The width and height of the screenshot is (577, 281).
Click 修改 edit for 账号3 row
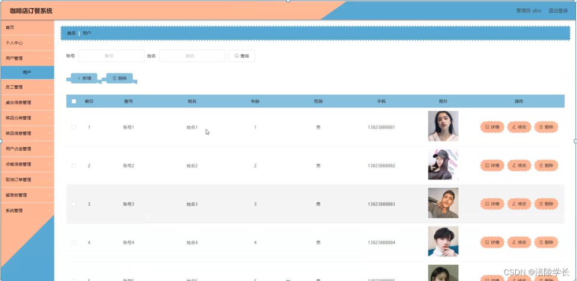(x=519, y=204)
